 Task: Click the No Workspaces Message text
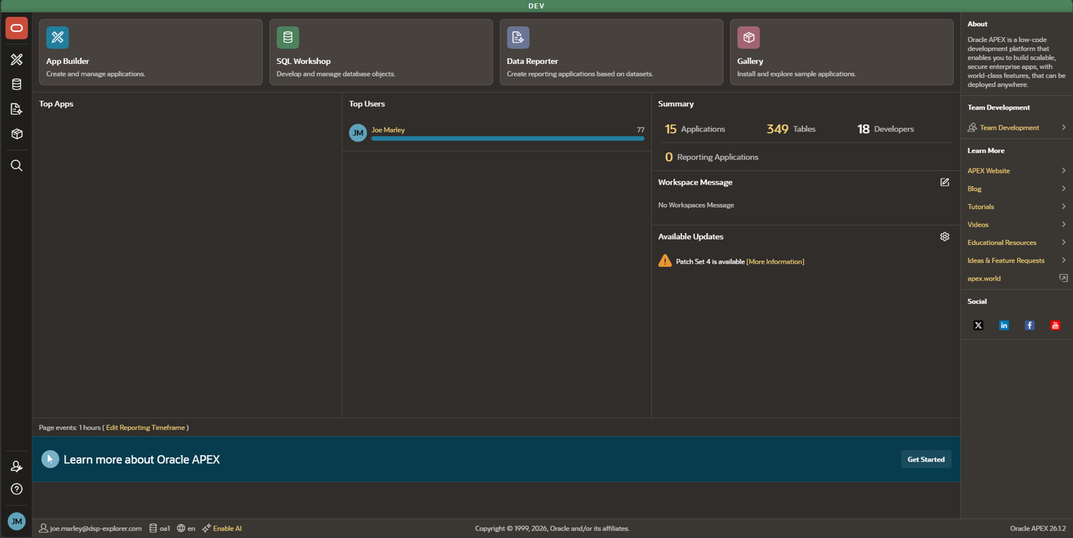pyautogui.click(x=696, y=205)
